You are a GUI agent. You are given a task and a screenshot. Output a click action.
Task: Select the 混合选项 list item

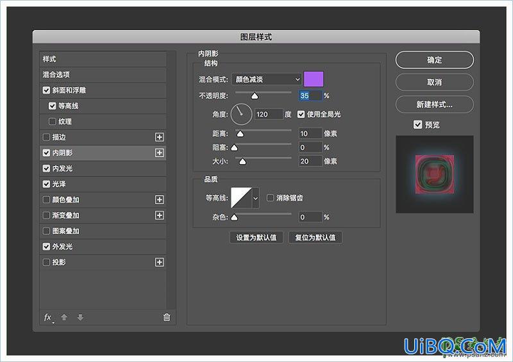(x=103, y=74)
